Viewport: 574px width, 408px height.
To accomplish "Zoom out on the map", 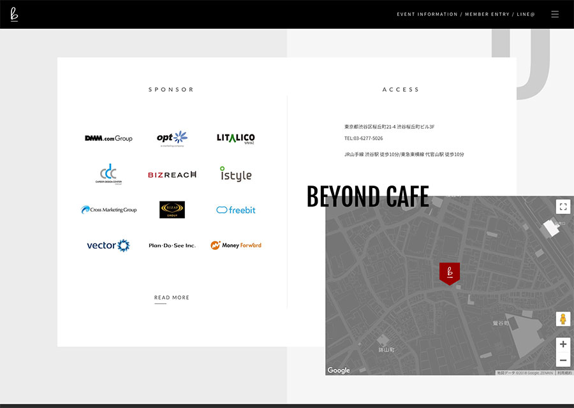I will point(563,360).
